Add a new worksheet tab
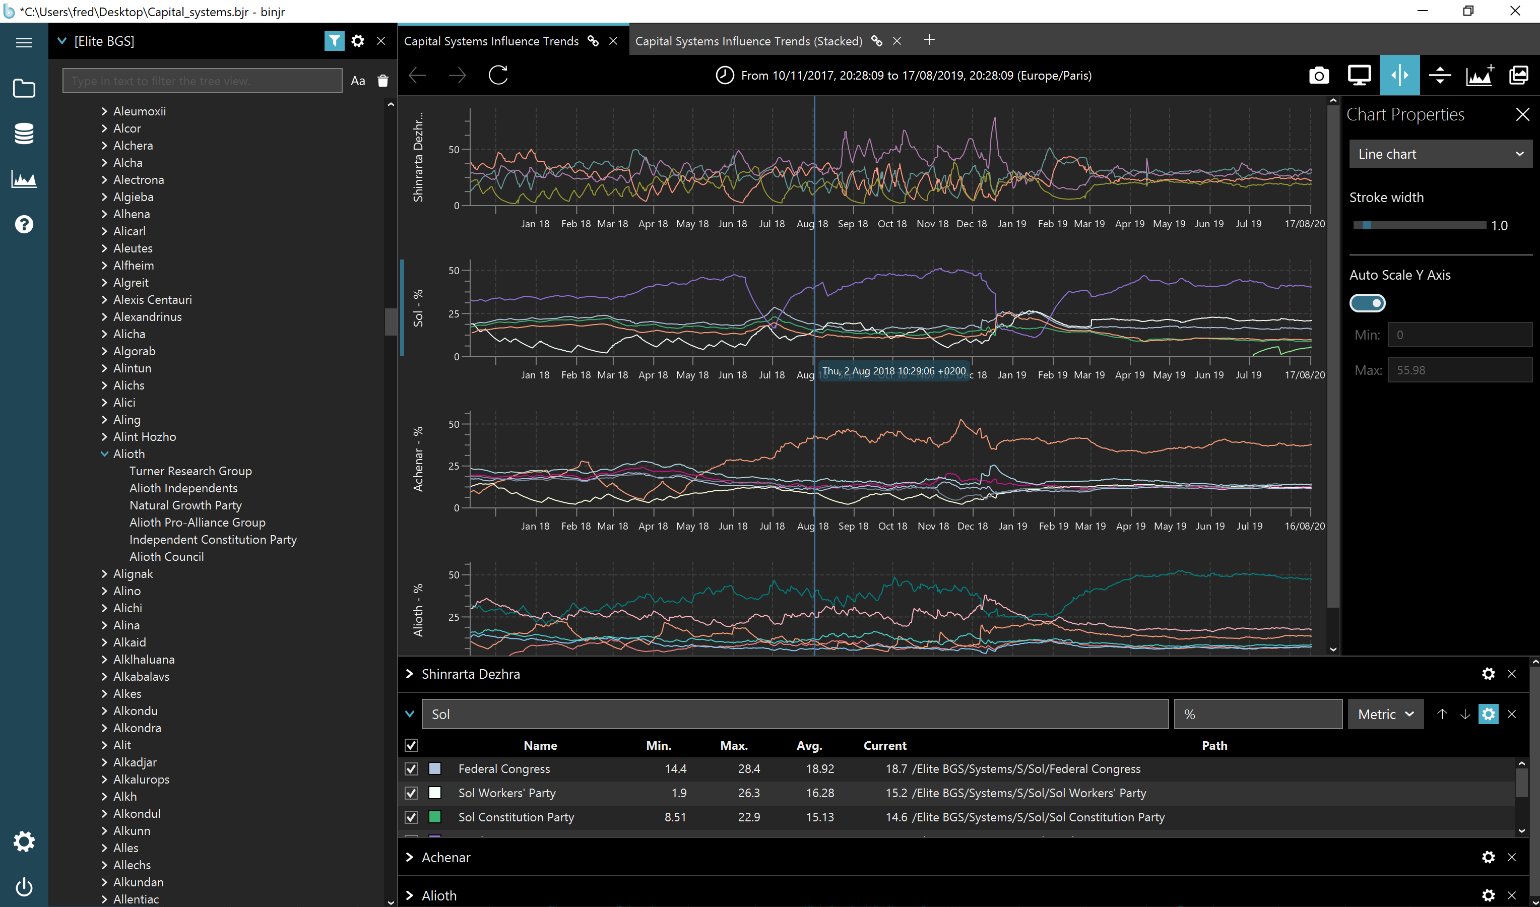This screenshot has width=1540, height=907. pos(929,40)
